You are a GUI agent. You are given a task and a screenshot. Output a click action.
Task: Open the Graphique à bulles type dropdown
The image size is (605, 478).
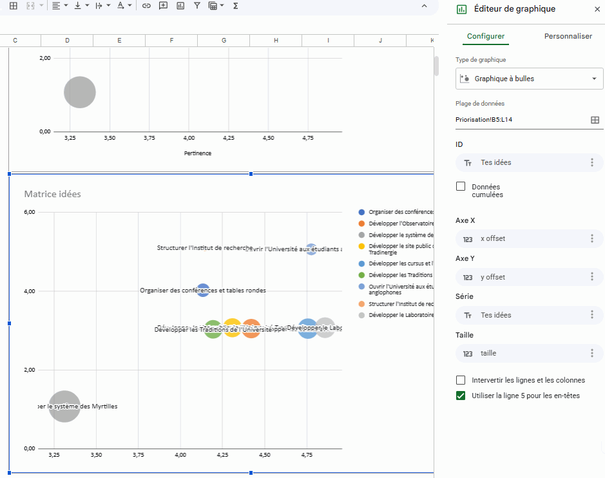pos(529,79)
